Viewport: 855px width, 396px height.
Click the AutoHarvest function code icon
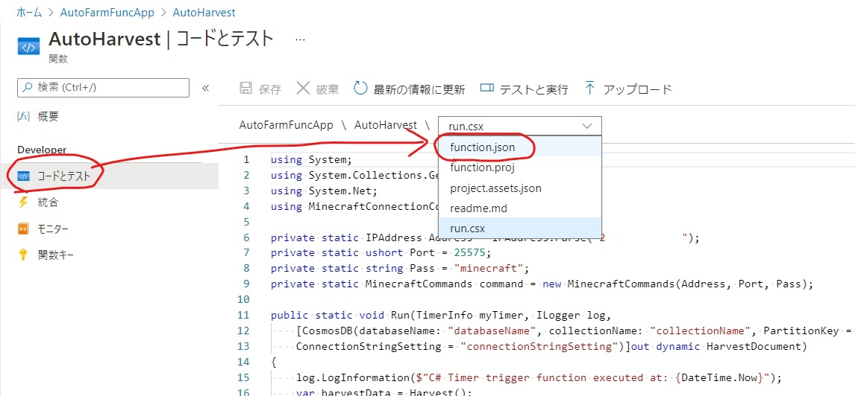pyautogui.click(x=28, y=46)
